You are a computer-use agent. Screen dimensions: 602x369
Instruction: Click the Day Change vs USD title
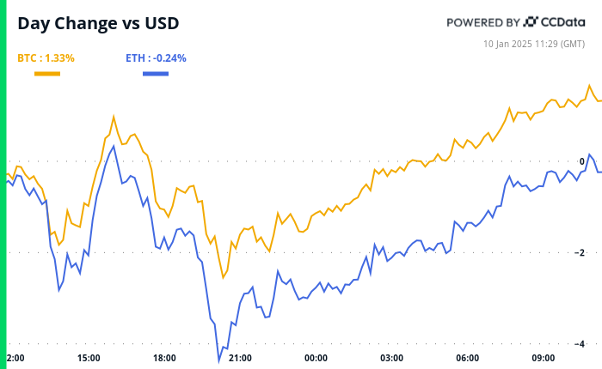[x=98, y=23]
